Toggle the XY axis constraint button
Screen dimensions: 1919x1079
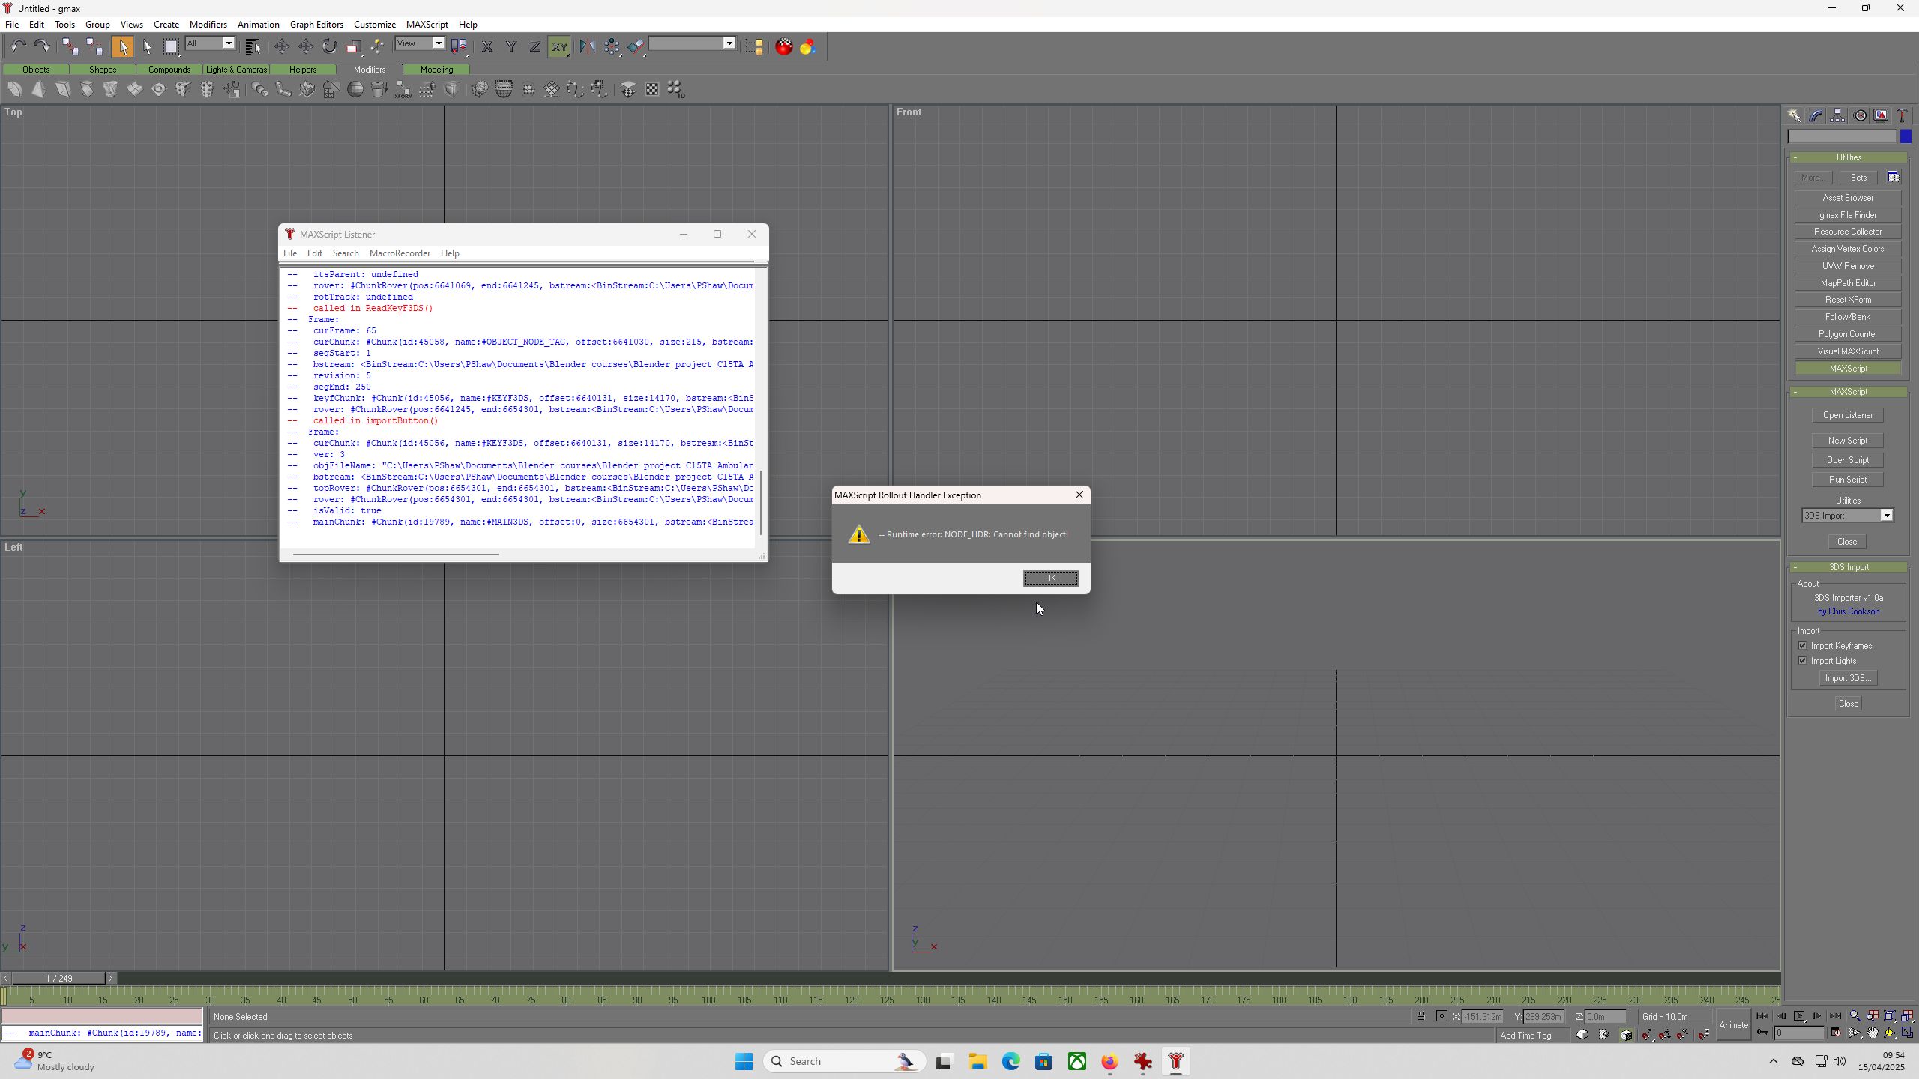560,46
